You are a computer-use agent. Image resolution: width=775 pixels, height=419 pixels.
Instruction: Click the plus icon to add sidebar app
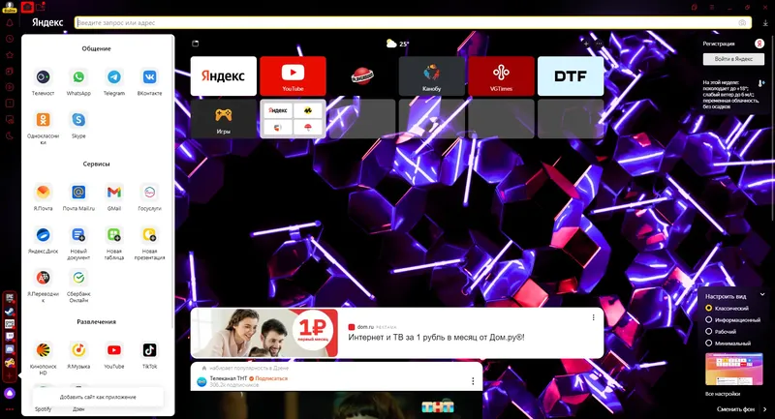10,375
